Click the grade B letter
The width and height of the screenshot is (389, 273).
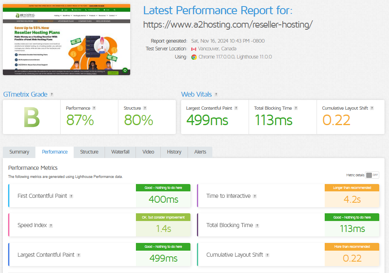pos(32,117)
